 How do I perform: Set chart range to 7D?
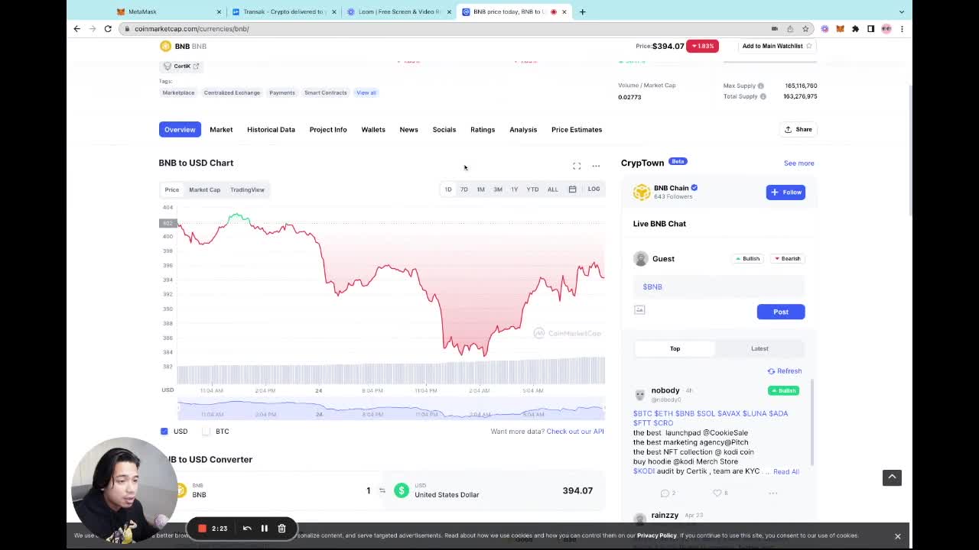click(463, 189)
